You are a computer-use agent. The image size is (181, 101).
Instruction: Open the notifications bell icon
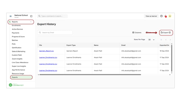tap(166, 16)
